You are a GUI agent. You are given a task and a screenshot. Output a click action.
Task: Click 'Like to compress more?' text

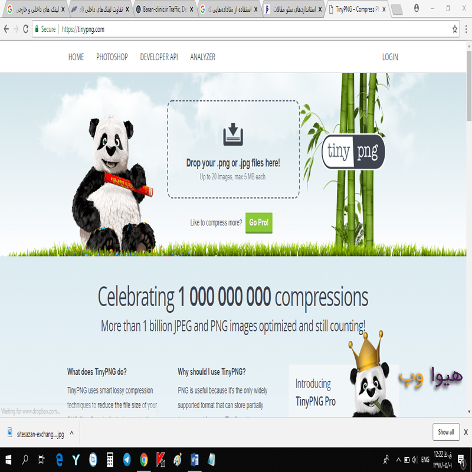point(216,223)
